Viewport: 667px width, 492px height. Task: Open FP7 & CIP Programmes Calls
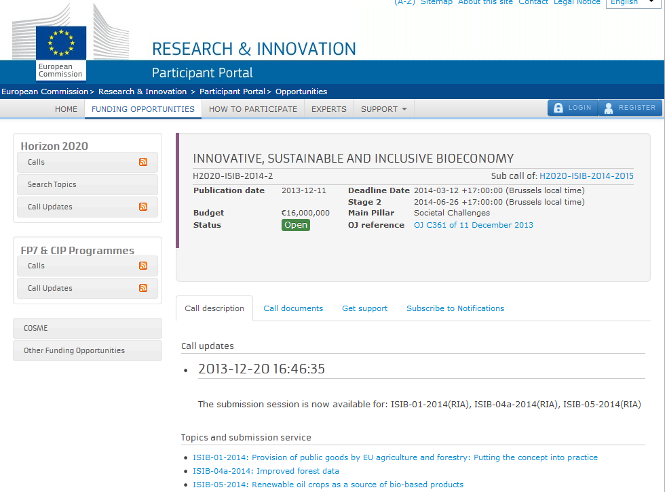coord(88,266)
